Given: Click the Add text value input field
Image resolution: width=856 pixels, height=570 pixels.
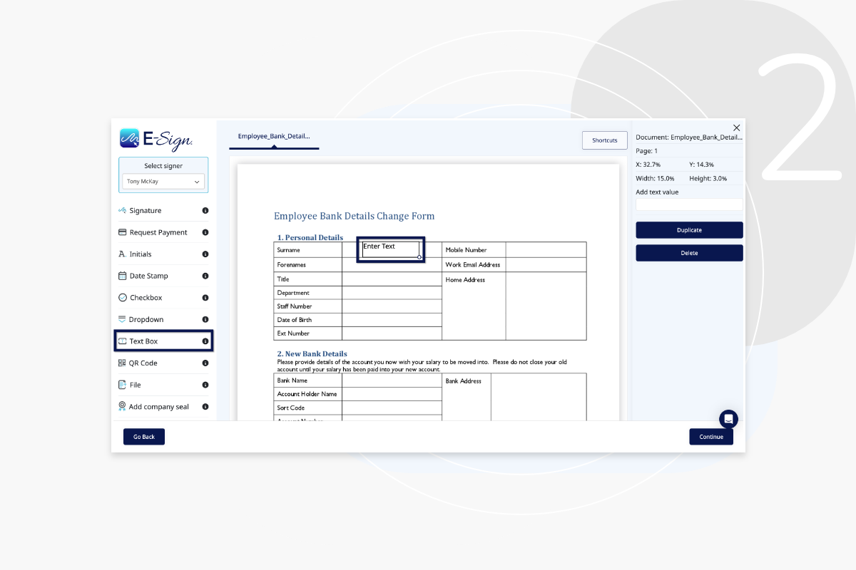Looking at the screenshot, I should pyautogui.click(x=689, y=204).
